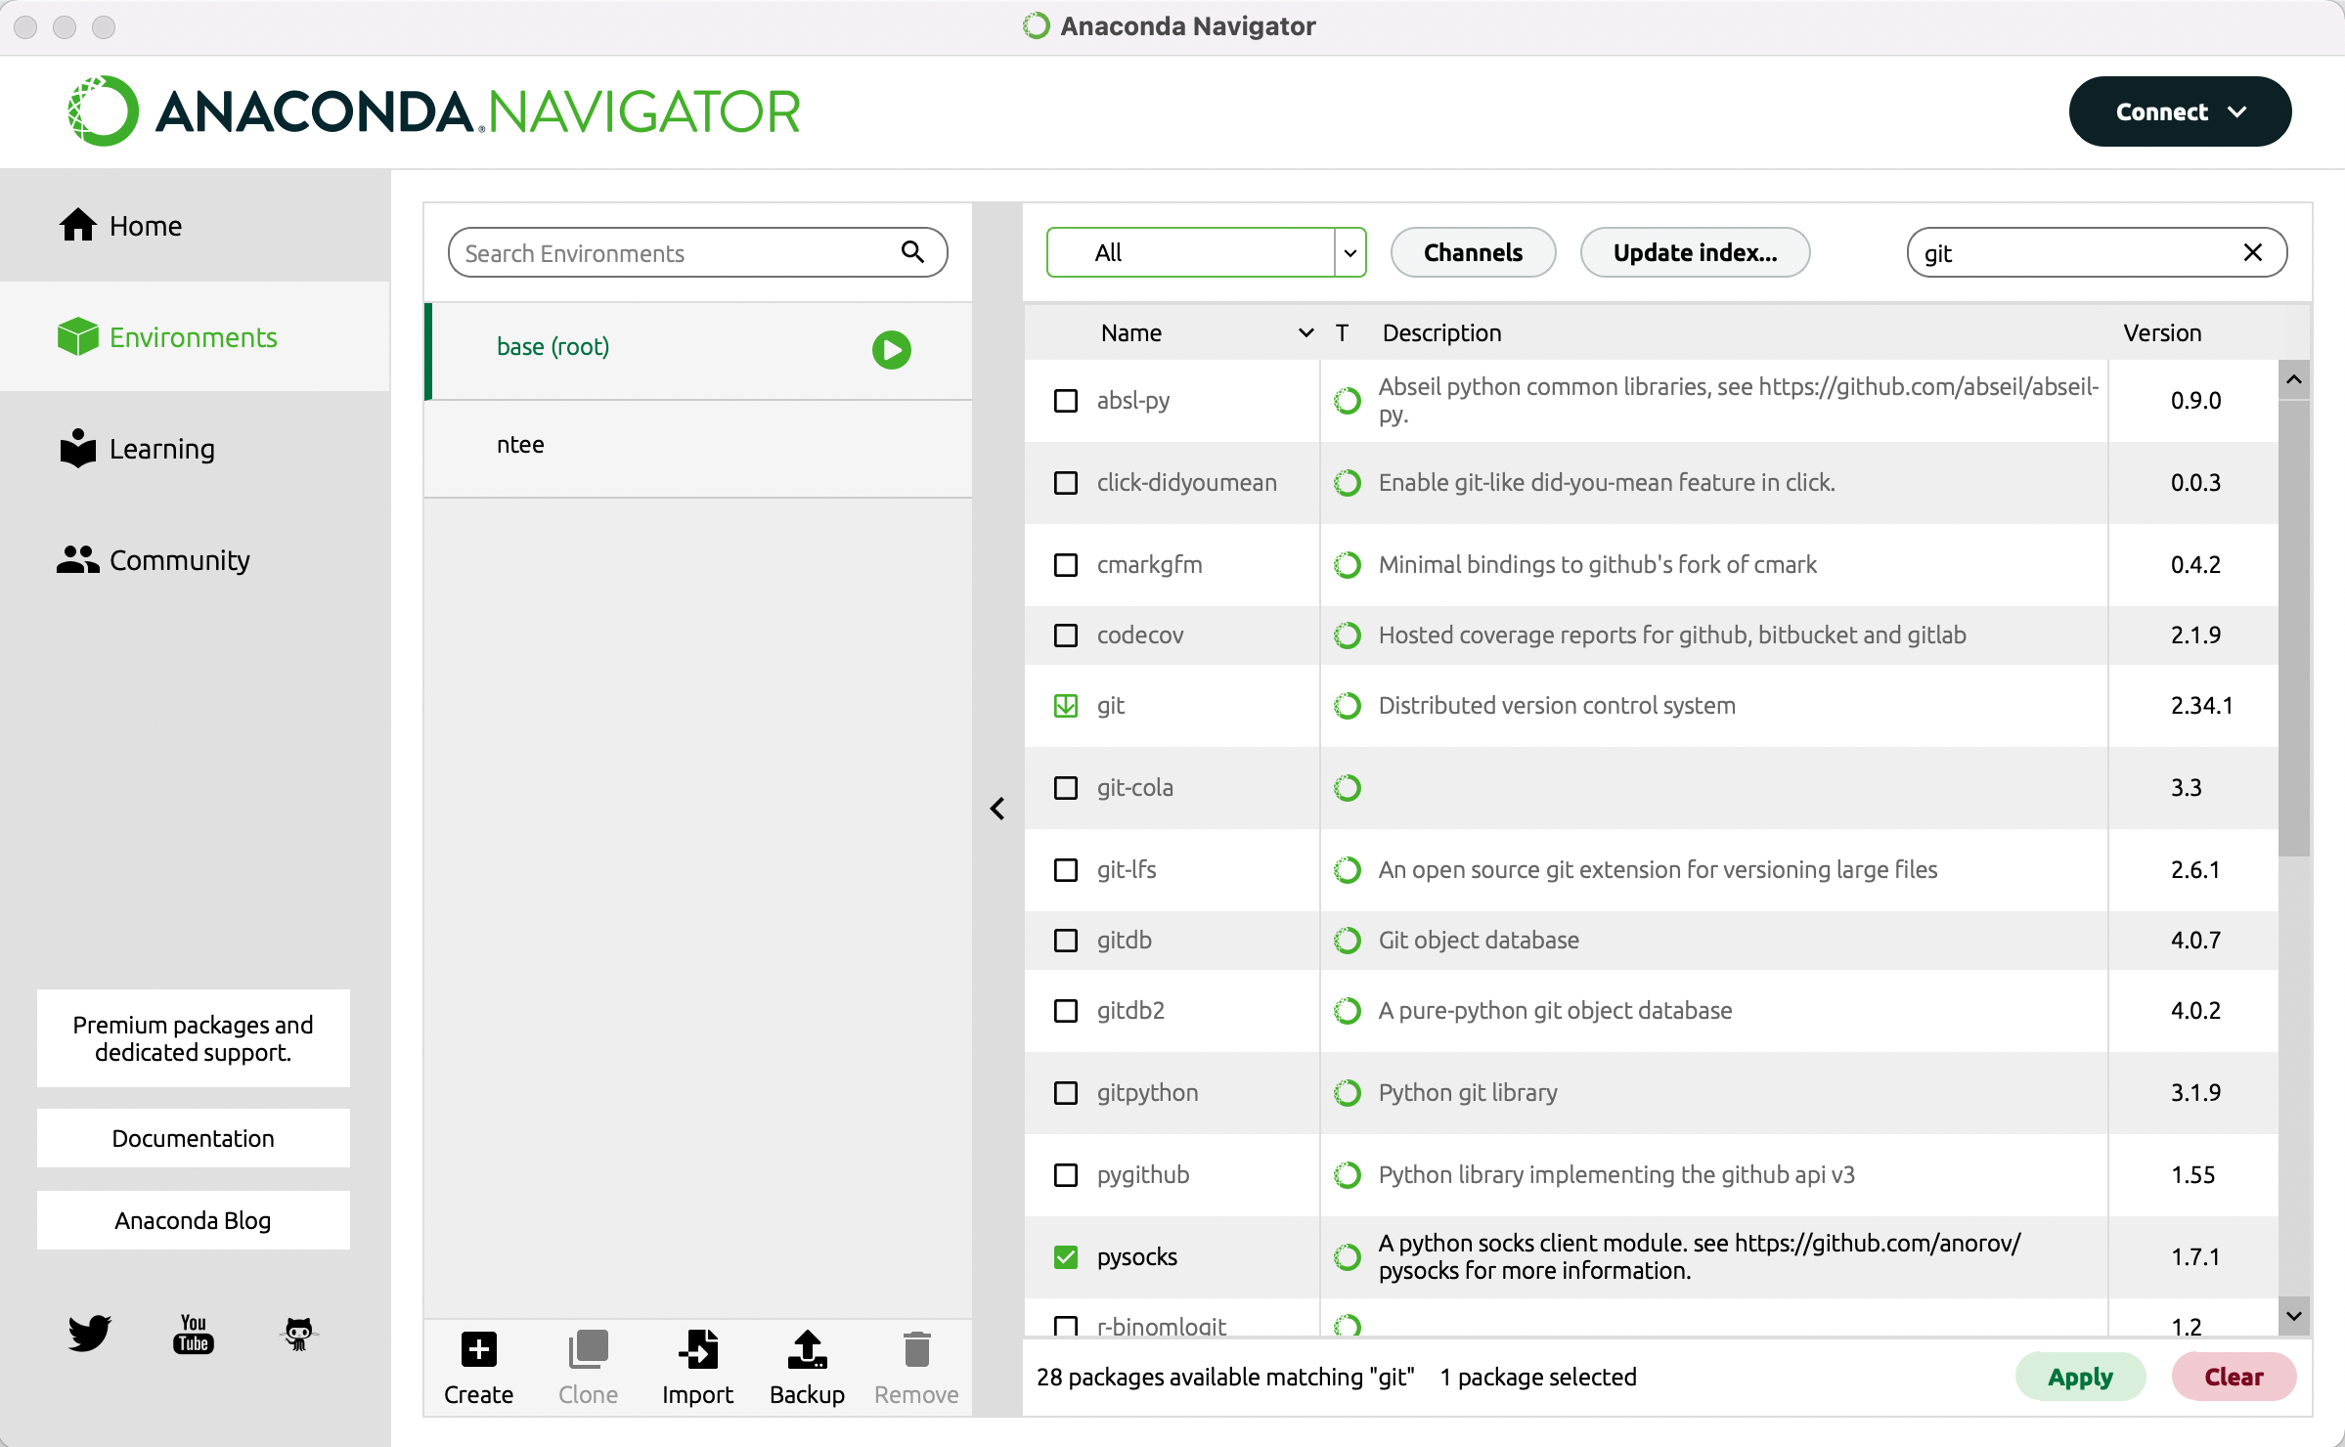
Task: Toggle the installed pysocks checkbox
Action: [1066, 1257]
